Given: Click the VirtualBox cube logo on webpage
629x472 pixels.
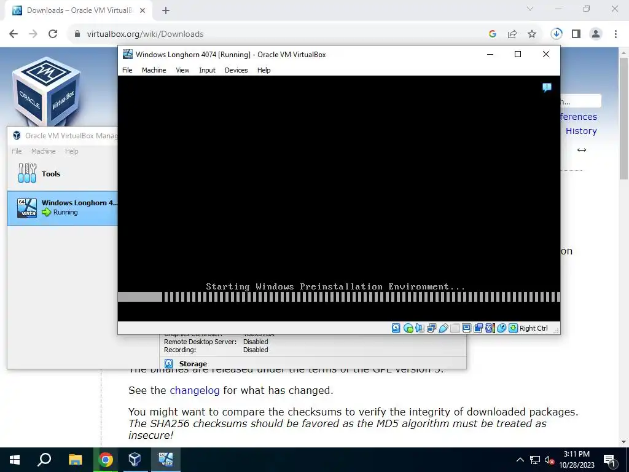Looking at the screenshot, I should click(46, 92).
